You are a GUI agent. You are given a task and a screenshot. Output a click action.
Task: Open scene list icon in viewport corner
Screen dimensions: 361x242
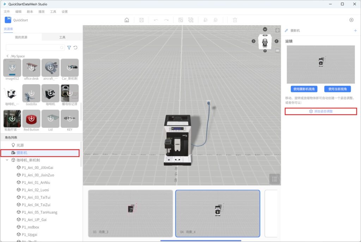[275, 179]
